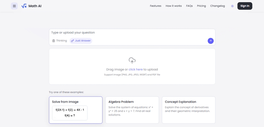Open the hamburger sidebar menu

tap(14, 6)
